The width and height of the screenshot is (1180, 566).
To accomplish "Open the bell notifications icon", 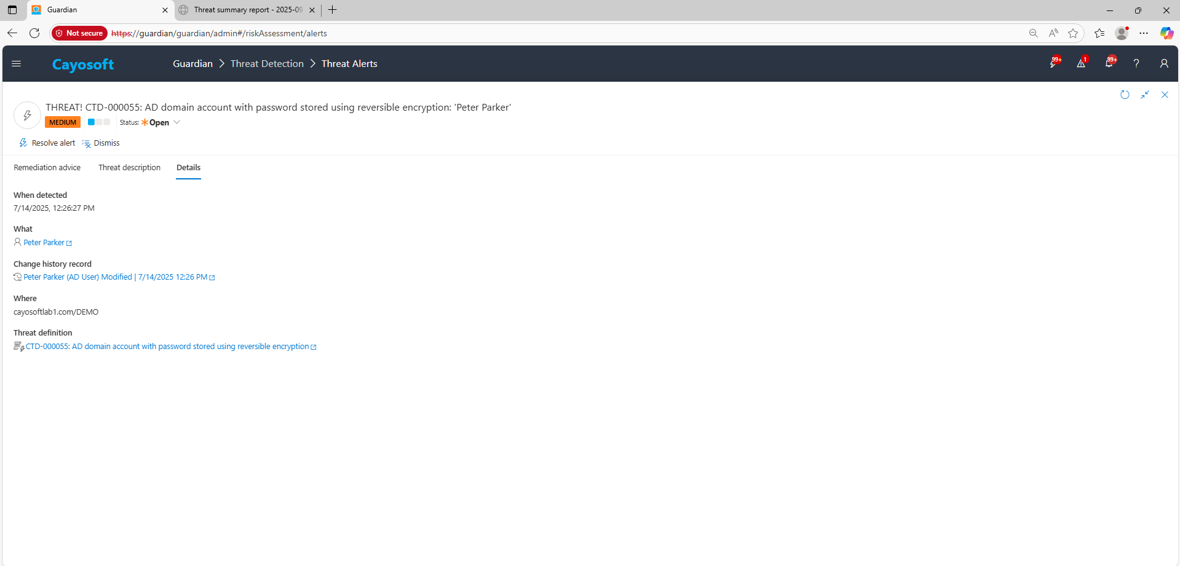I will (x=1109, y=63).
